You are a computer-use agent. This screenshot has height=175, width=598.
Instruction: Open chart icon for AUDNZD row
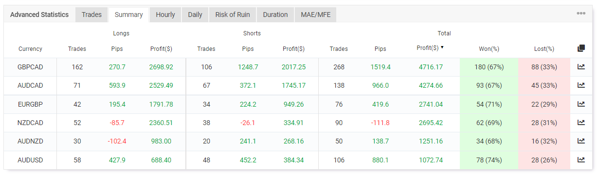click(x=581, y=141)
